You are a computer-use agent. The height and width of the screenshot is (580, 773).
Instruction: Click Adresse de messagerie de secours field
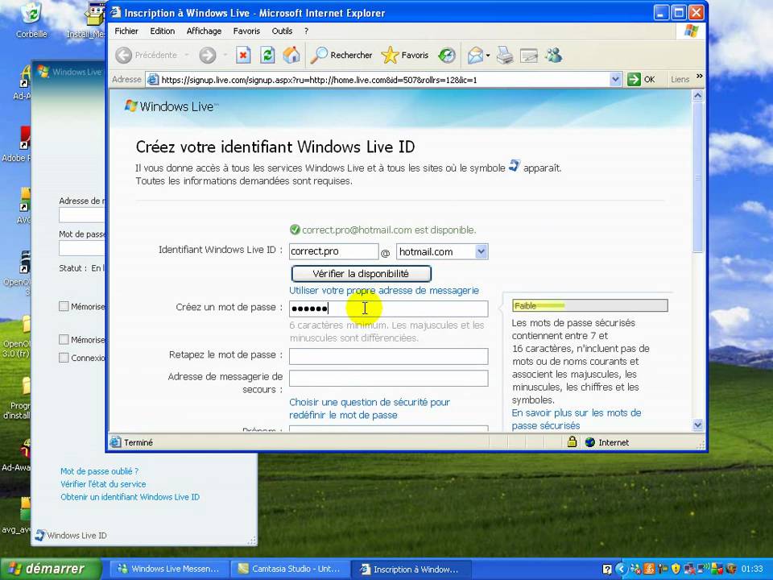point(388,379)
